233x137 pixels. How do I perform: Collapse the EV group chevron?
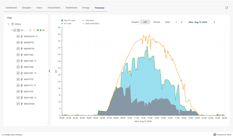(12, 30)
